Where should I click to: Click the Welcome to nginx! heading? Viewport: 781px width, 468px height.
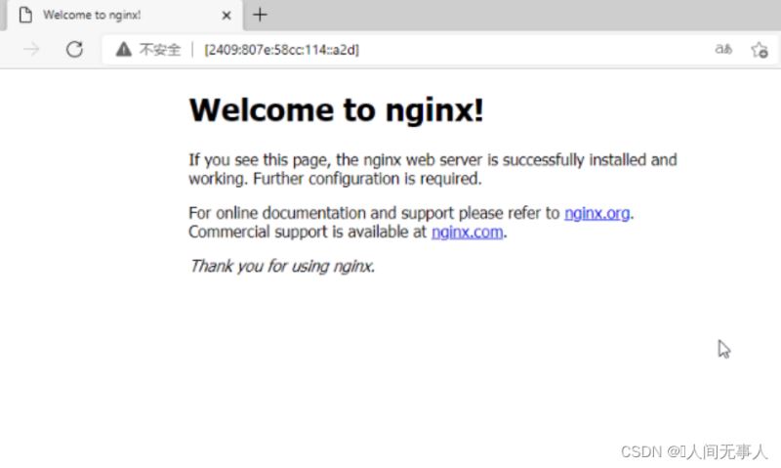tap(336, 109)
